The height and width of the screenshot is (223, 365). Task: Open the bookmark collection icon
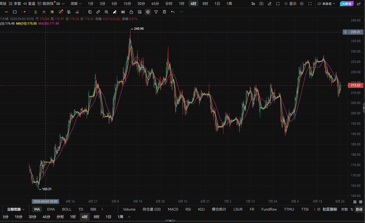tap(90, 12)
